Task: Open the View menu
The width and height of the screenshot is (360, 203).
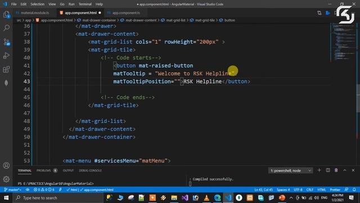Action: point(52,4)
